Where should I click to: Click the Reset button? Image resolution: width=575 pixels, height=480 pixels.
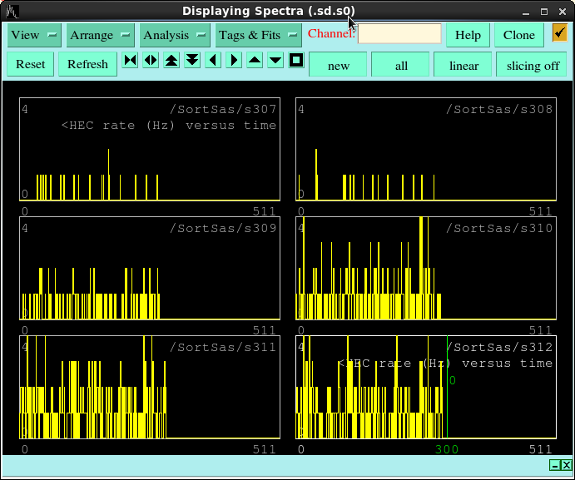31,64
